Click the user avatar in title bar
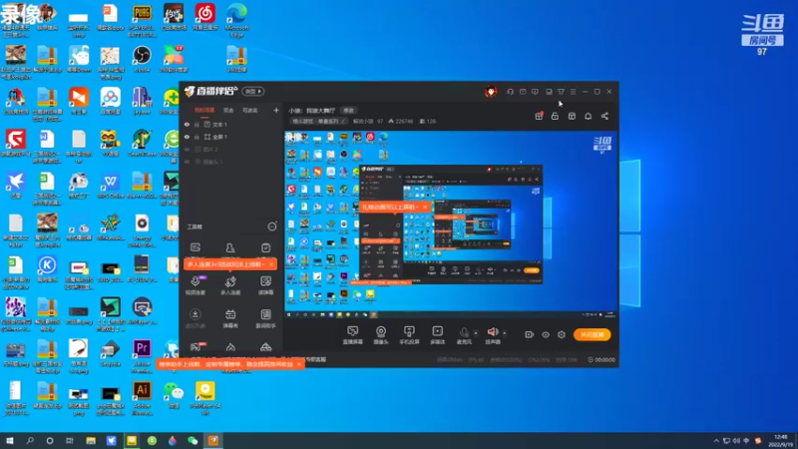The image size is (798, 449). (x=491, y=91)
